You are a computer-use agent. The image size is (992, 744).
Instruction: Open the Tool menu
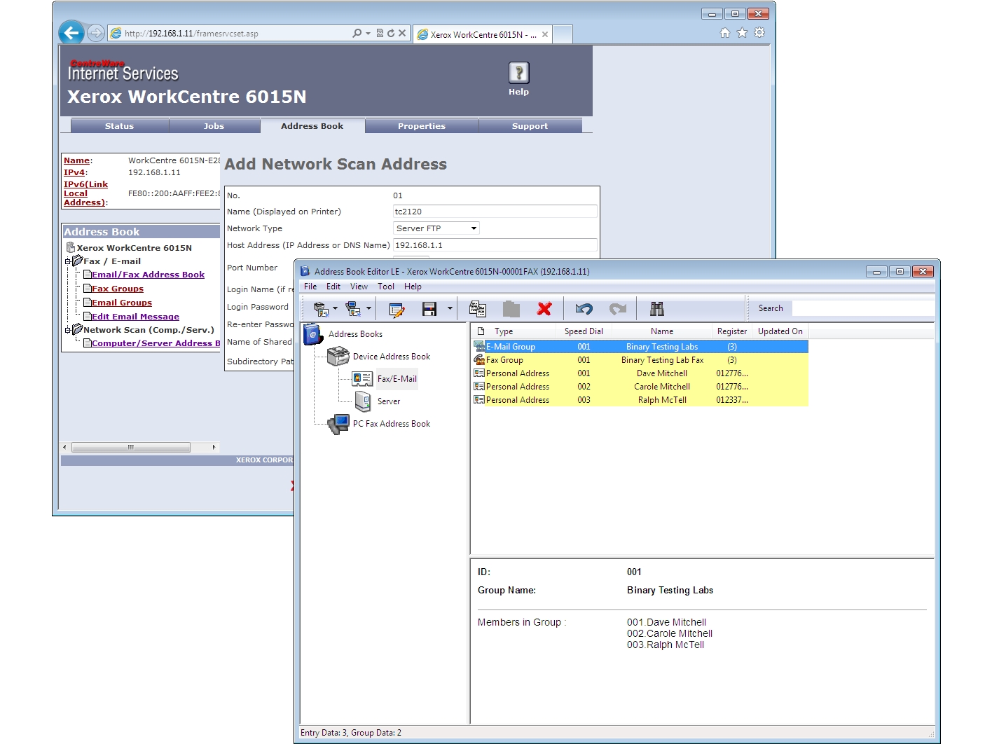pyautogui.click(x=386, y=287)
